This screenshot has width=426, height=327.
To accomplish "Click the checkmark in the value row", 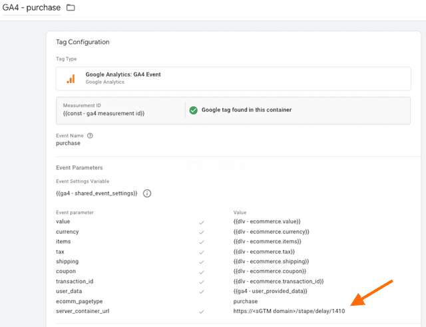I will tap(202, 222).
